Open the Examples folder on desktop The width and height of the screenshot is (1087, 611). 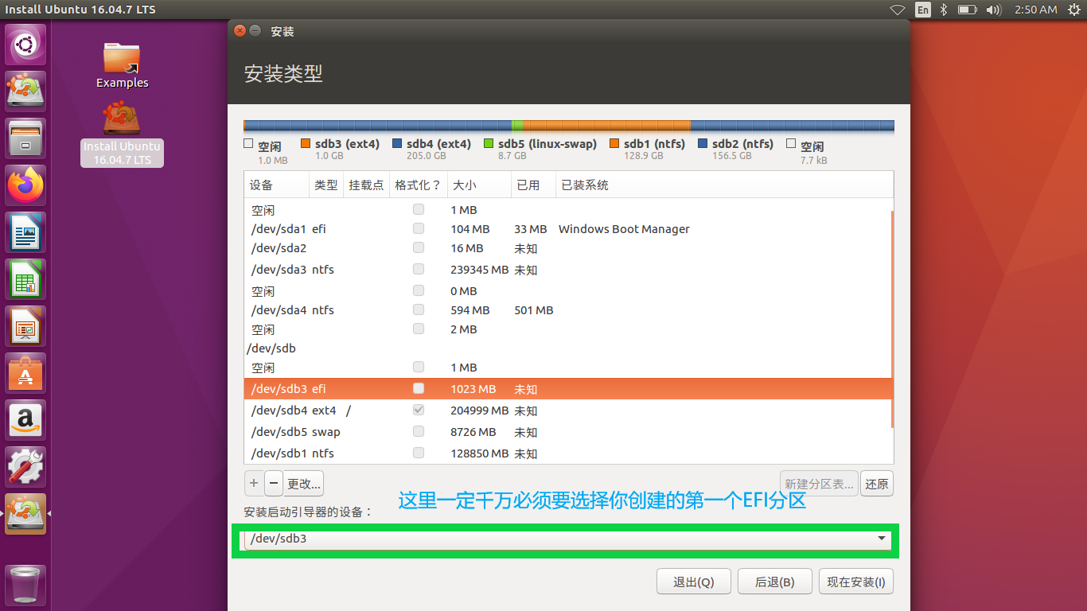[x=122, y=65]
